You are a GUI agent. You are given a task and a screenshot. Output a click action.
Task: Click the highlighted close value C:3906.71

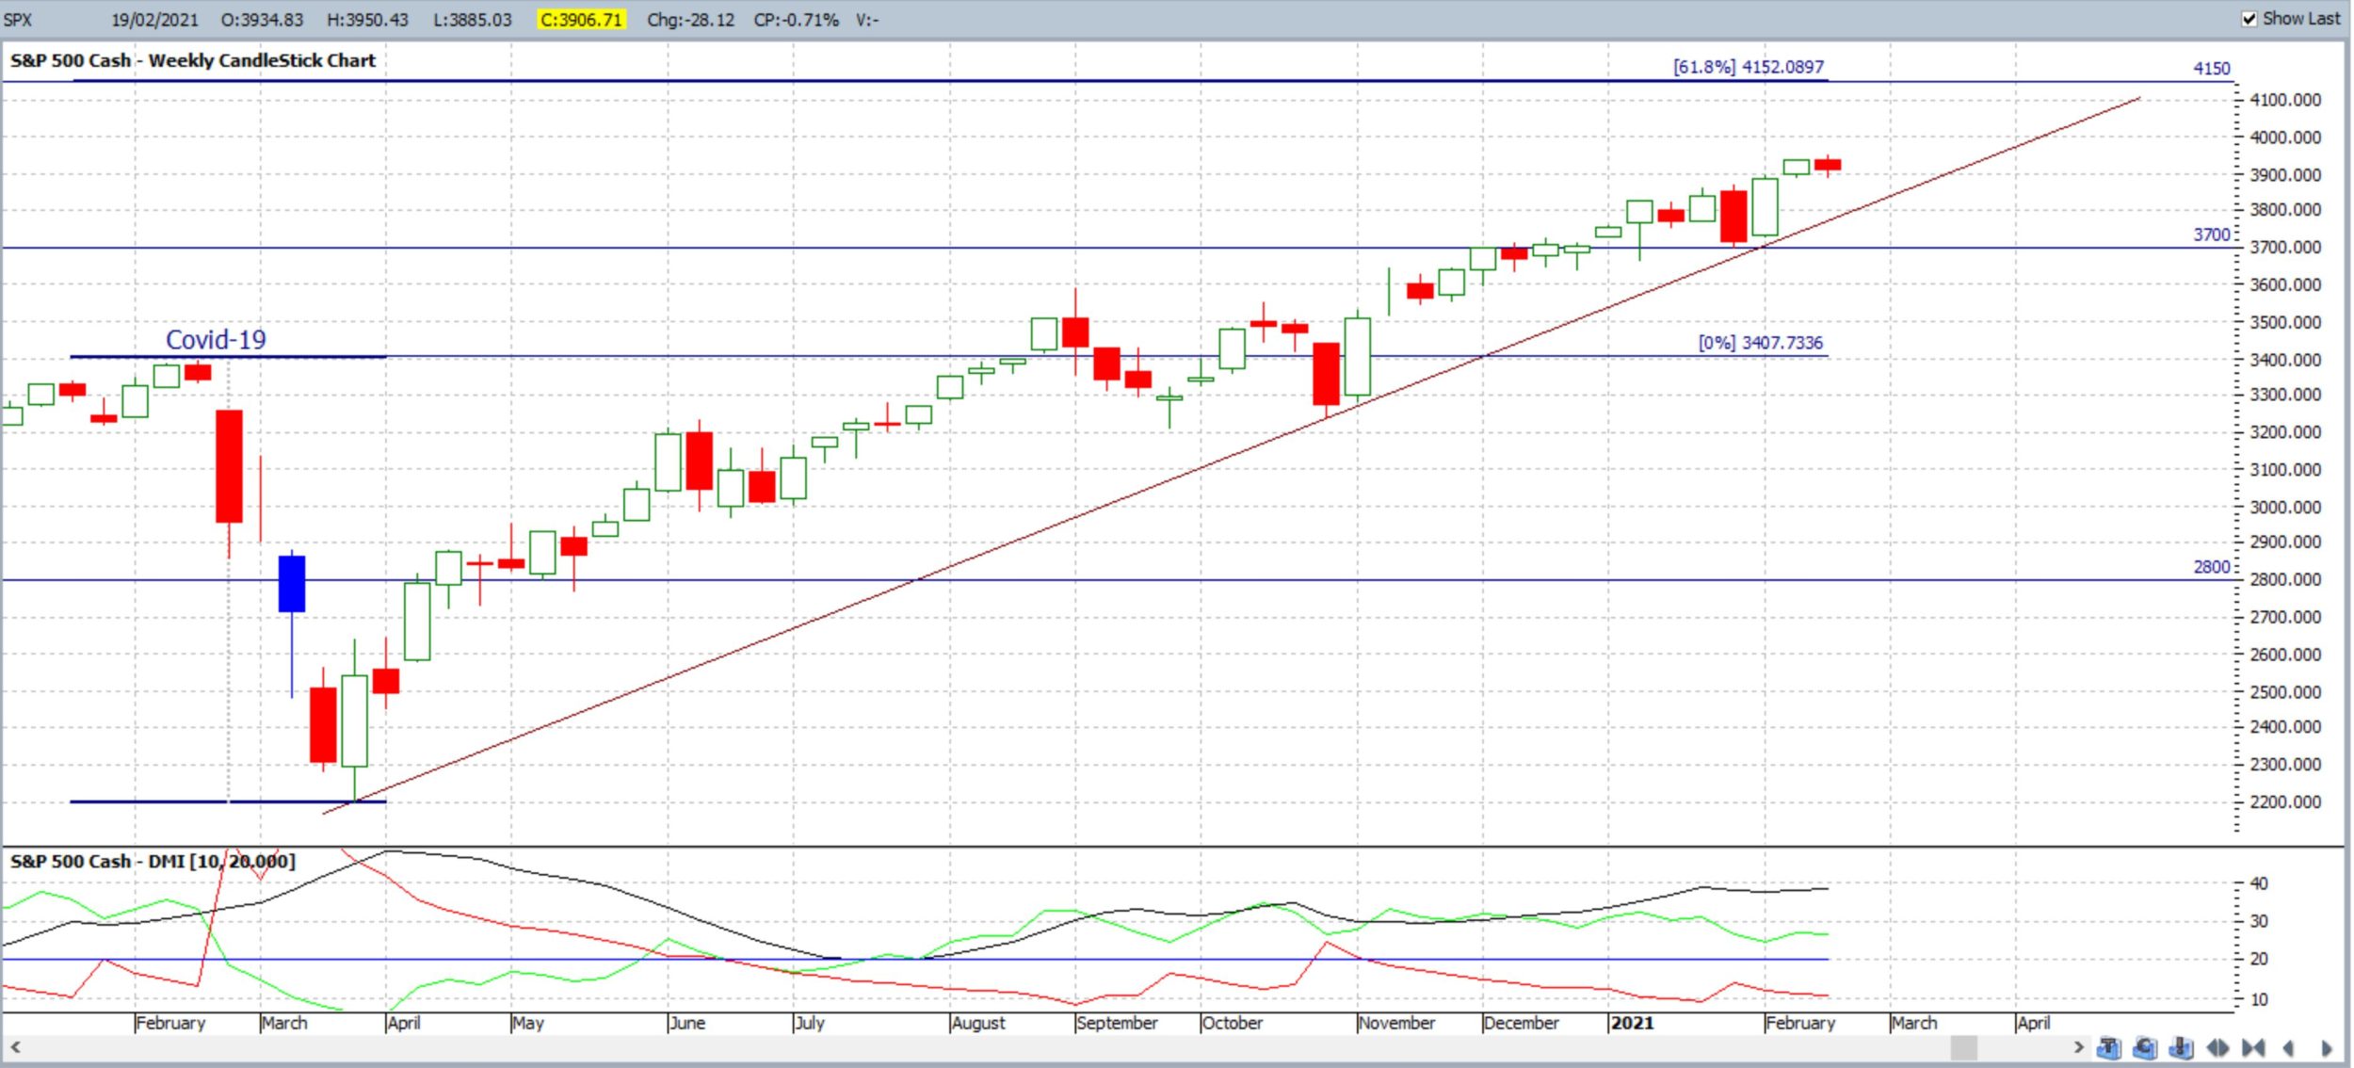click(581, 20)
